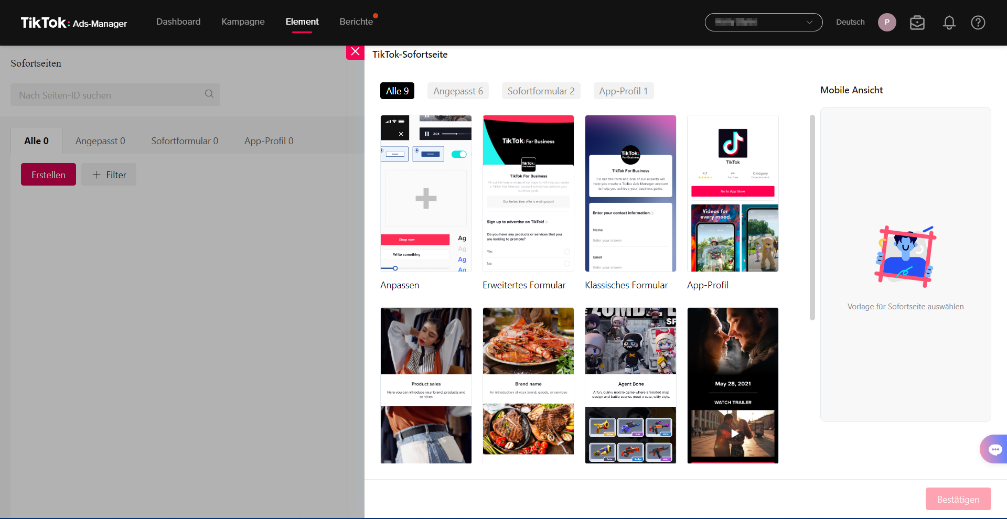Click the Erweitertes Formular label
The image size is (1007, 519).
(x=524, y=285)
